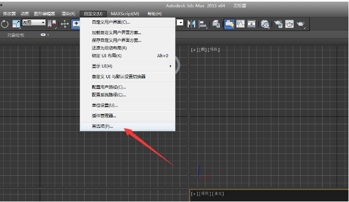
Task: Click the [透视] viewport view label
Action: point(205,193)
